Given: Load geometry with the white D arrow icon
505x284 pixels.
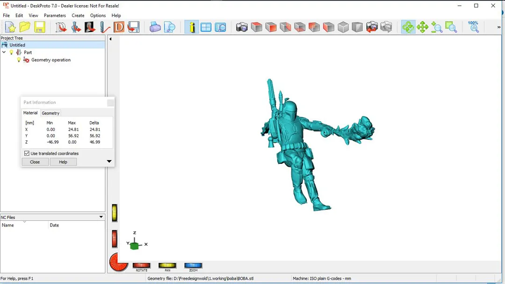Looking at the screenshot, I should click(x=60, y=27).
